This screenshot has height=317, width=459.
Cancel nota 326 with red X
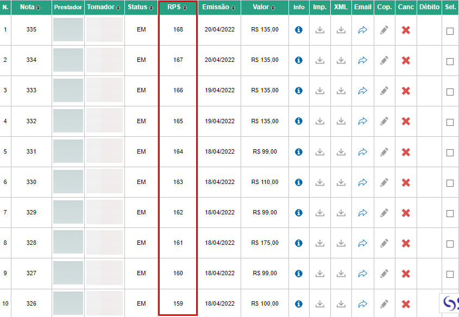click(406, 304)
